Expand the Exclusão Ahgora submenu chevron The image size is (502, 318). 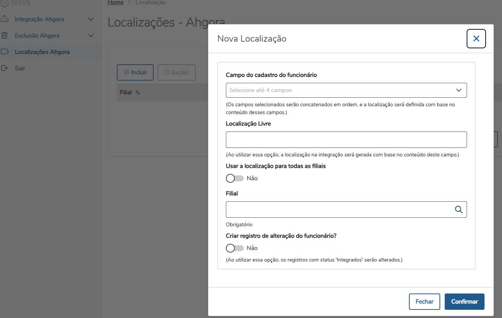click(x=91, y=36)
